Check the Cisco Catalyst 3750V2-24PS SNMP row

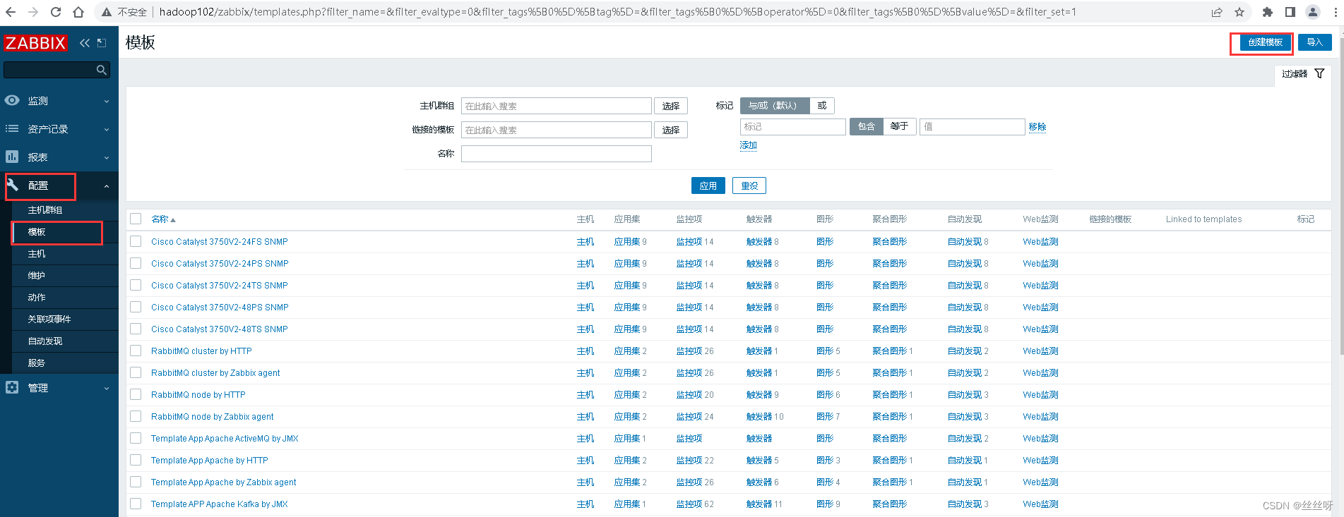(x=136, y=263)
